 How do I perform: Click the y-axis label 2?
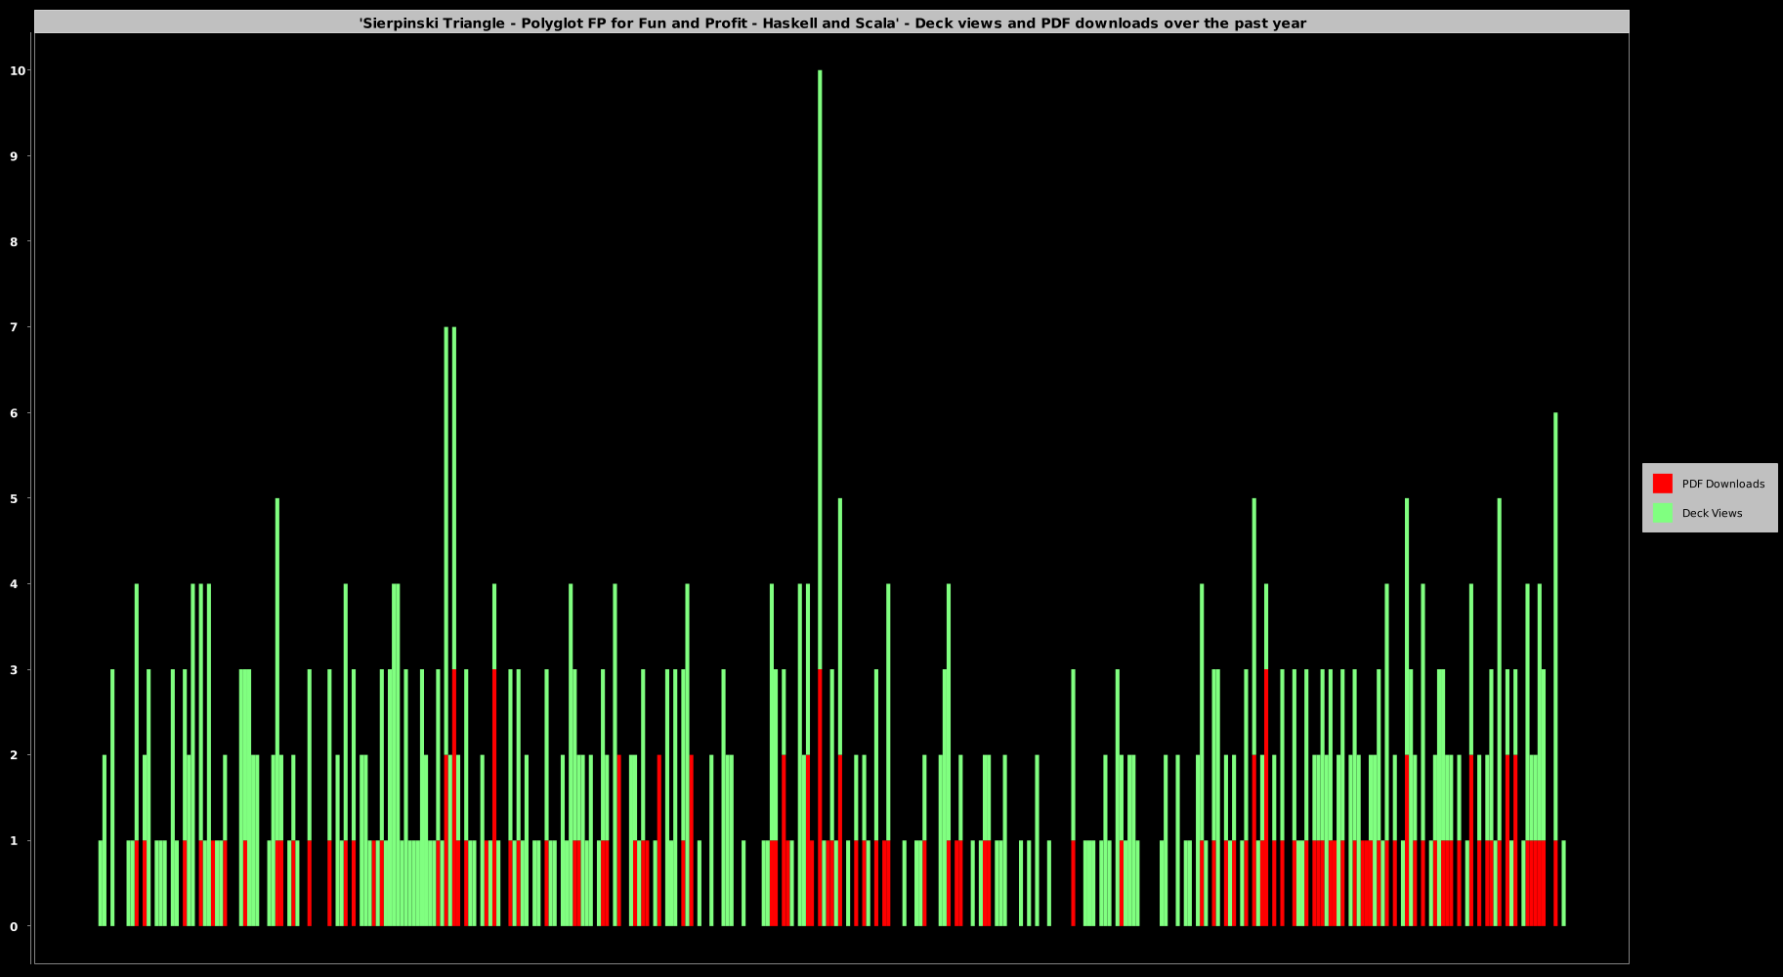[15, 755]
